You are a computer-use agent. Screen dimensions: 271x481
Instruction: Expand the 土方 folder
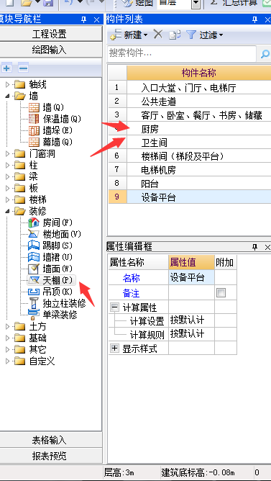(8, 327)
